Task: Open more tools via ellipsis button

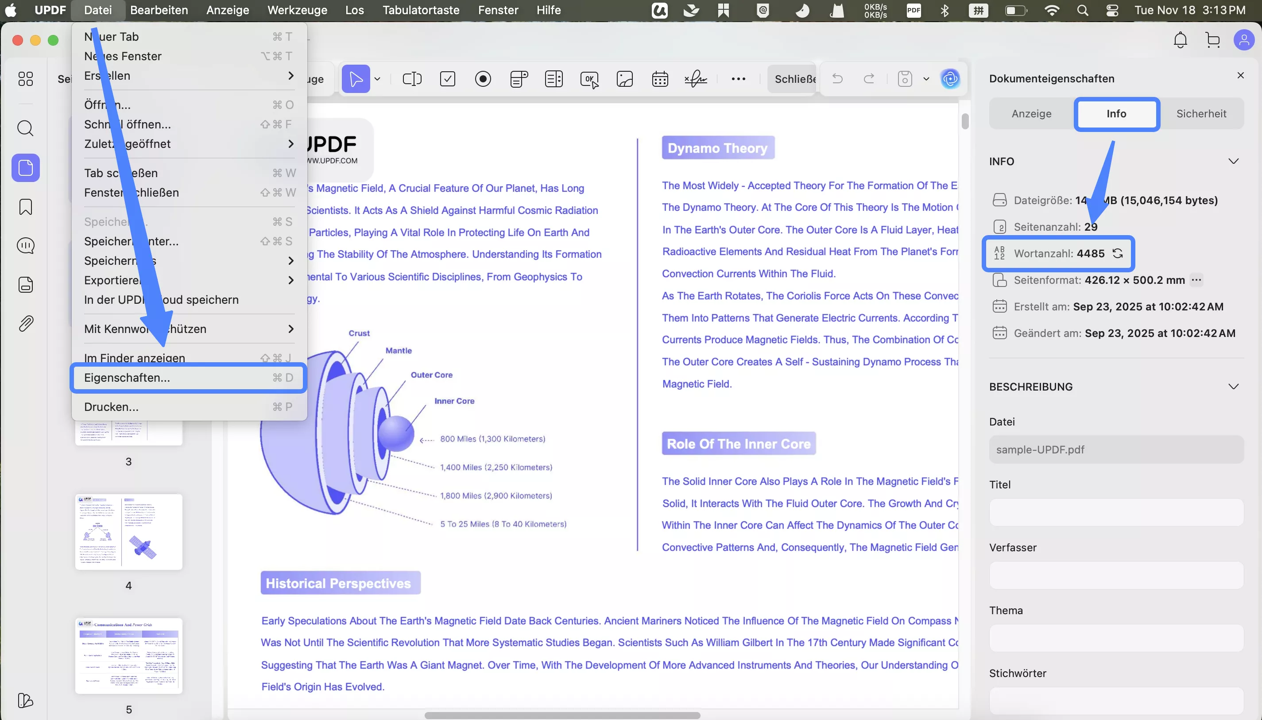Action: 738,79
